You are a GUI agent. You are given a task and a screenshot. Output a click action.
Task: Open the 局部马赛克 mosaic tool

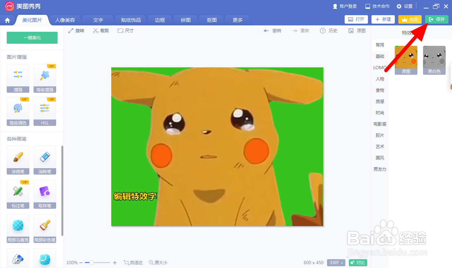[x=18, y=229]
